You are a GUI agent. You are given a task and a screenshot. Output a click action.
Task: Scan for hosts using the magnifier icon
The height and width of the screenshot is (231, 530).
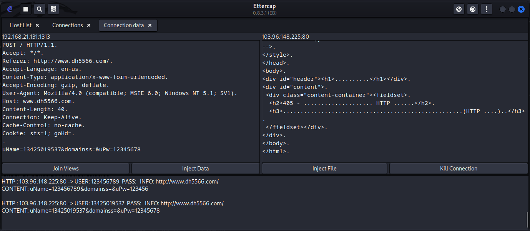[39, 9]
